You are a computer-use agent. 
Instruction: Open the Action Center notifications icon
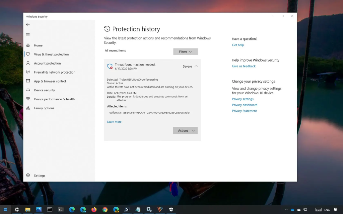click(x=336, y=210)
